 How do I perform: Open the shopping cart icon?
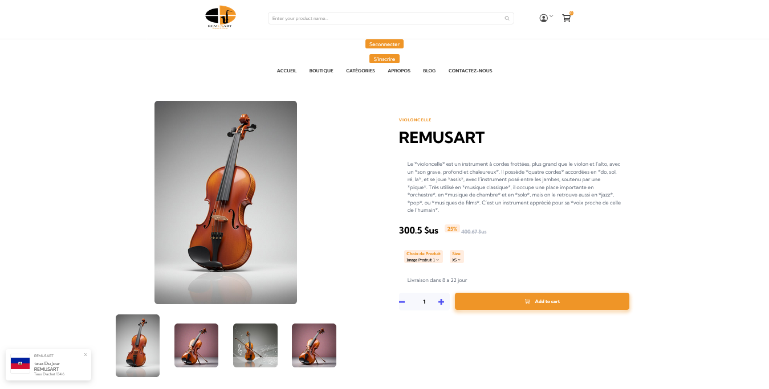click(x=566, y=18)
